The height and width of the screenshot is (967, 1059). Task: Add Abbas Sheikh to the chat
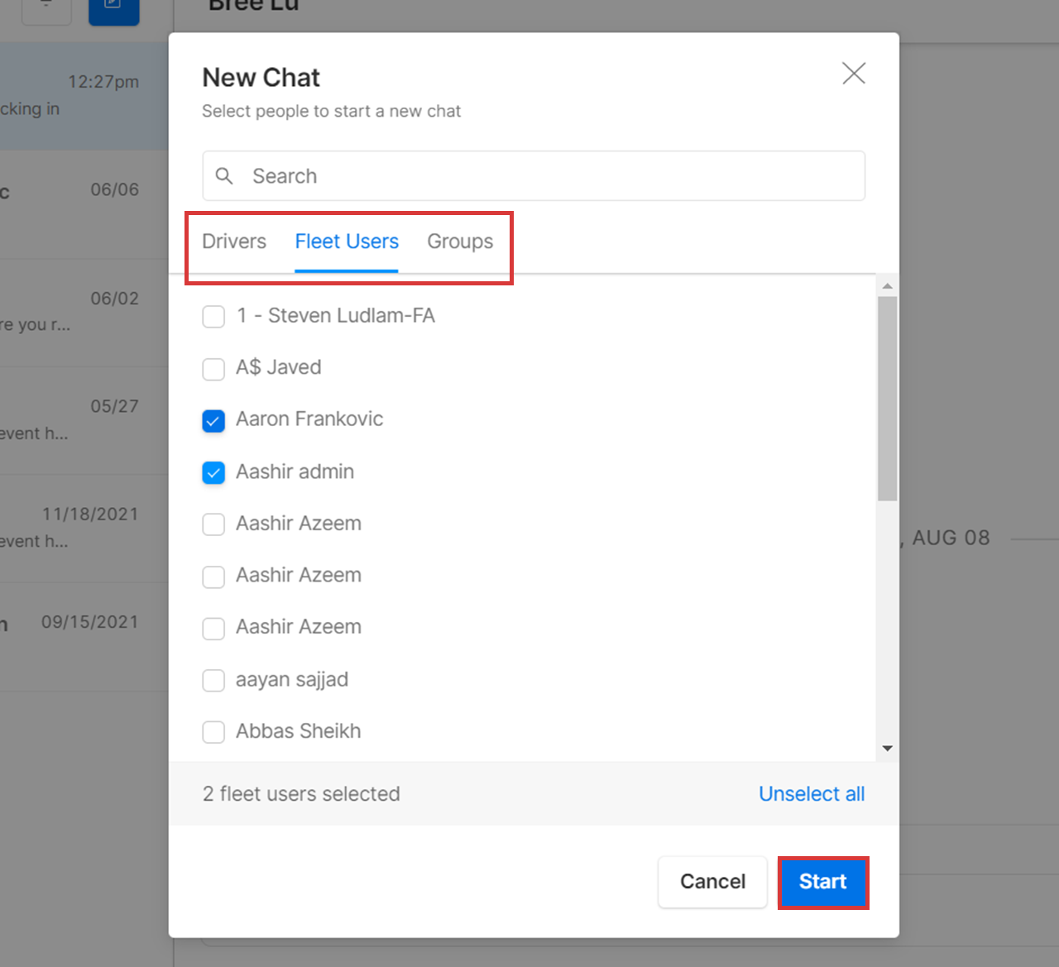tap(213, 733)
